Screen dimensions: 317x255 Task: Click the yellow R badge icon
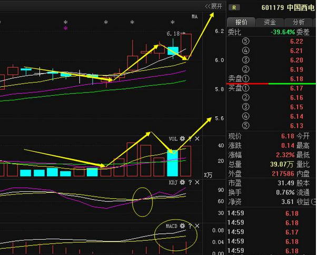point(233,7)
